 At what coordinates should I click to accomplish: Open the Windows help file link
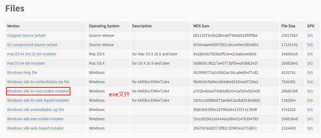[22, 73]
